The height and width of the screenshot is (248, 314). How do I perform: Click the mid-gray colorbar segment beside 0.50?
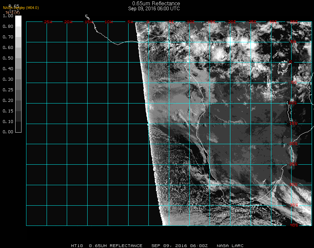(x=18, y=63)
